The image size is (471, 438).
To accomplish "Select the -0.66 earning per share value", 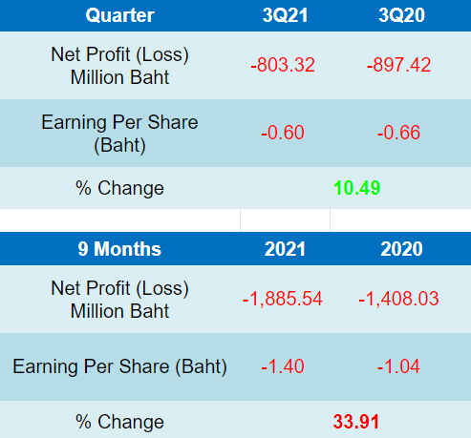I will pos(398,133).
